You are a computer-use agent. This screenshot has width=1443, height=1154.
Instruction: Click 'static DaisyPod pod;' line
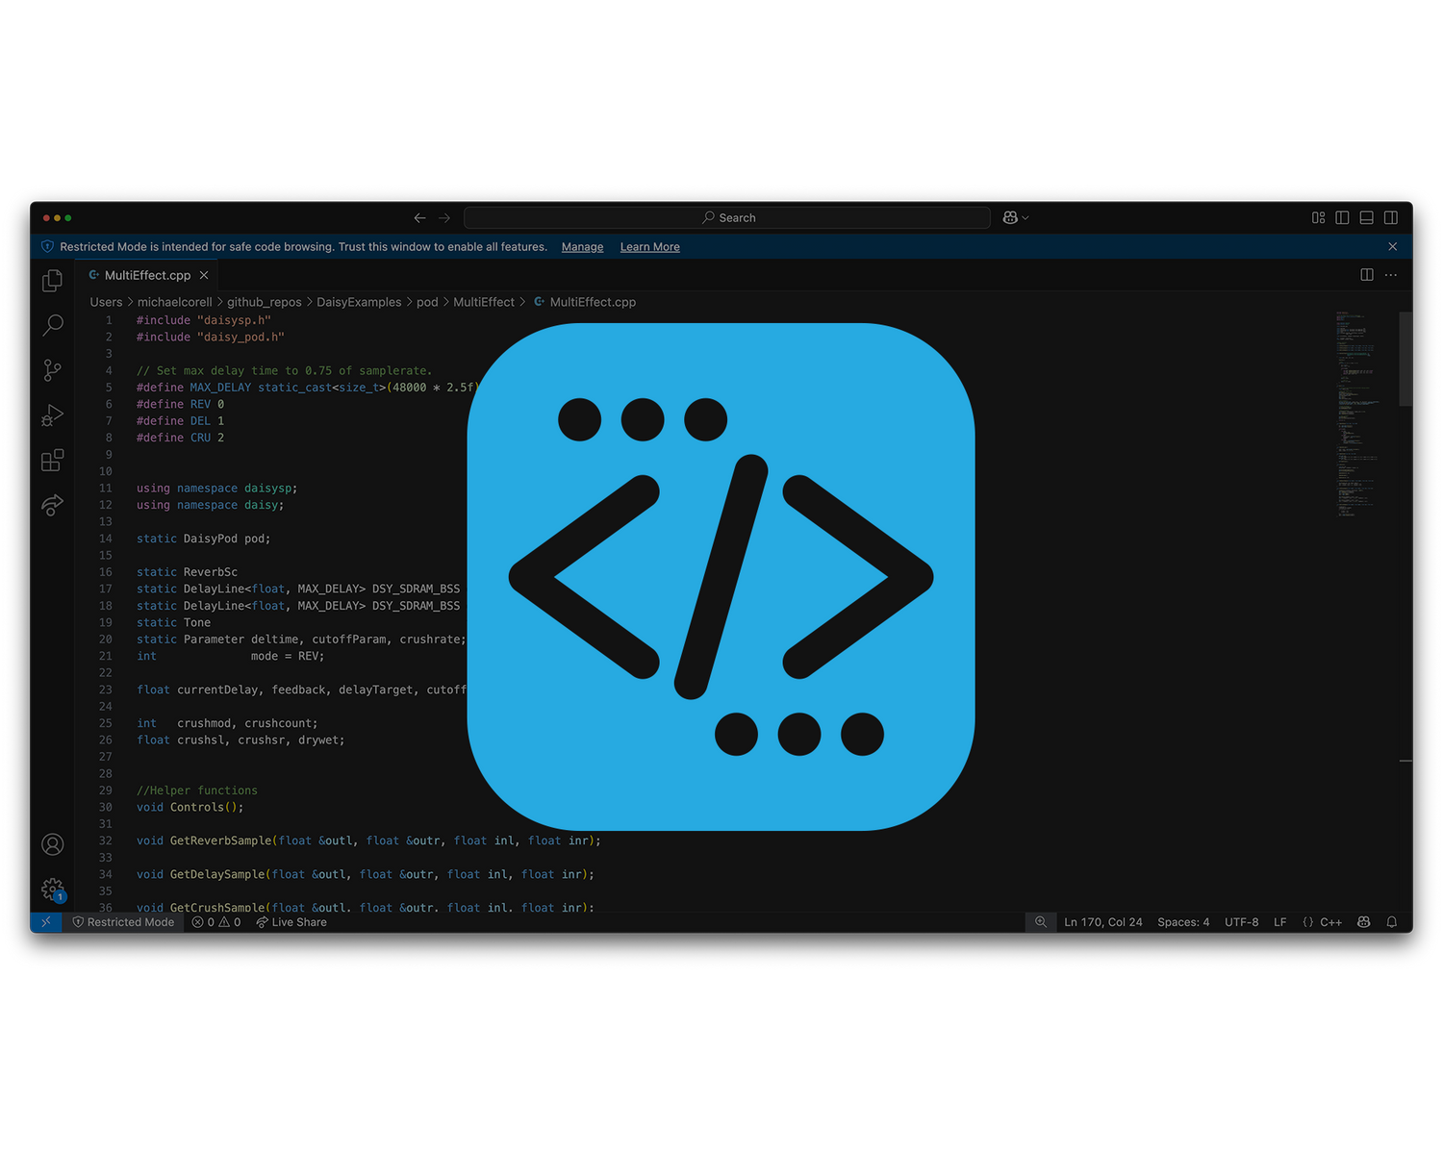[x=203, y=539]
